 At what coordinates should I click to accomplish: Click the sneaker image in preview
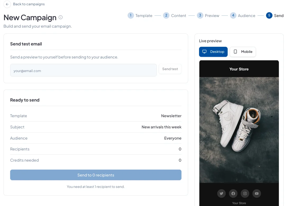[x=239, y=130]
